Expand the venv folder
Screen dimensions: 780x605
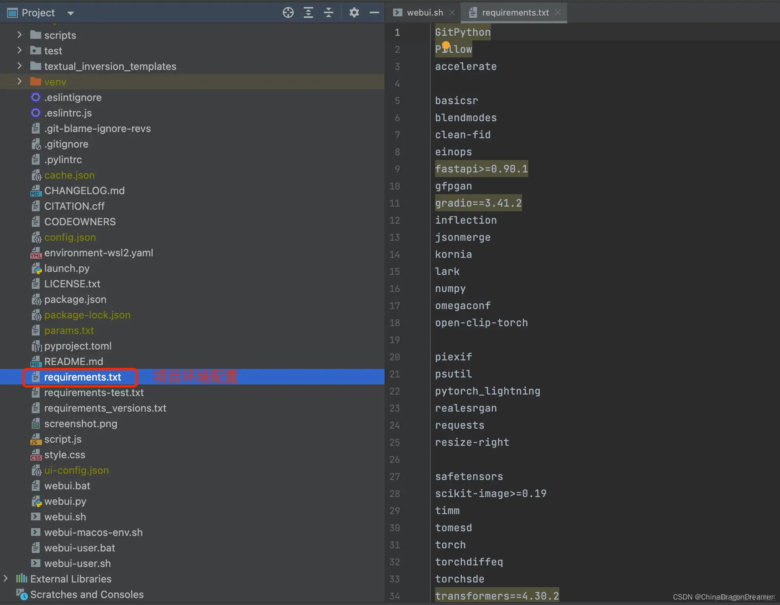pos(19,82)
